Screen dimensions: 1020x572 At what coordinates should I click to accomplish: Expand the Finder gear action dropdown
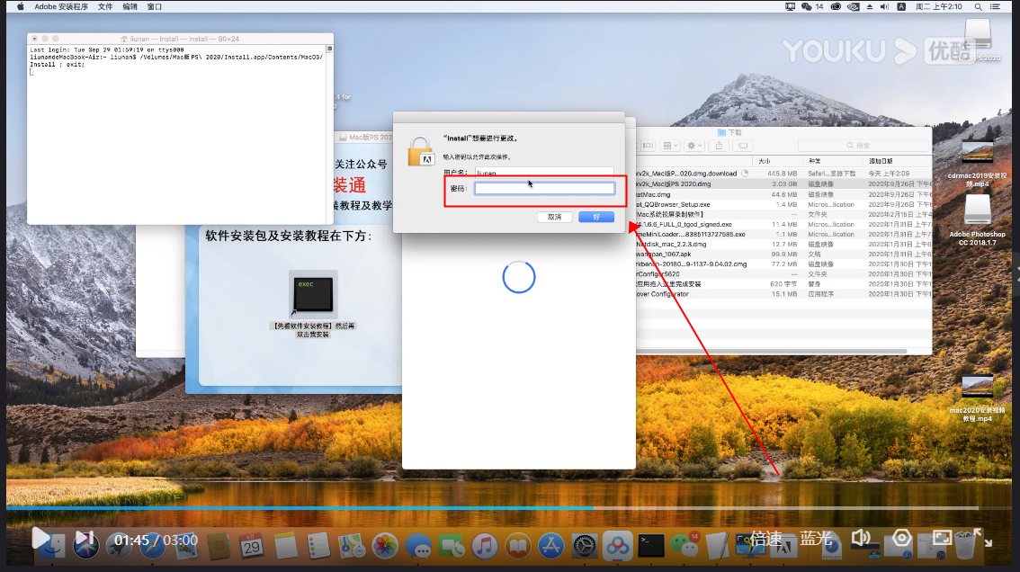[x=694, y=145]
